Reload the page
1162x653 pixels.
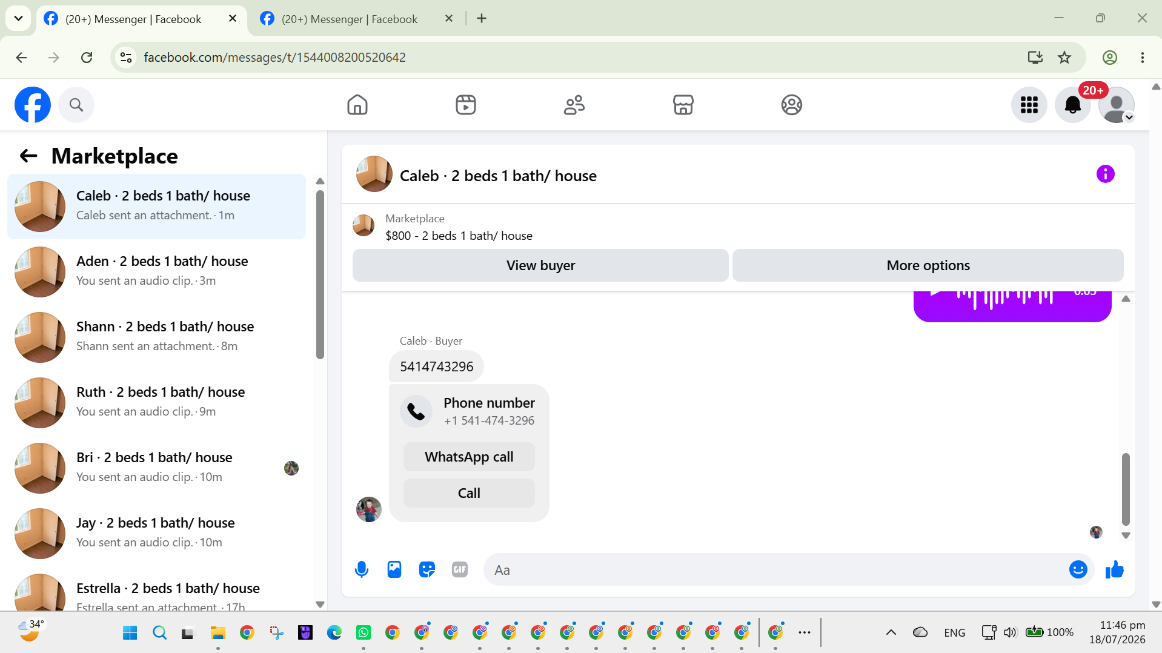point(87,58)
